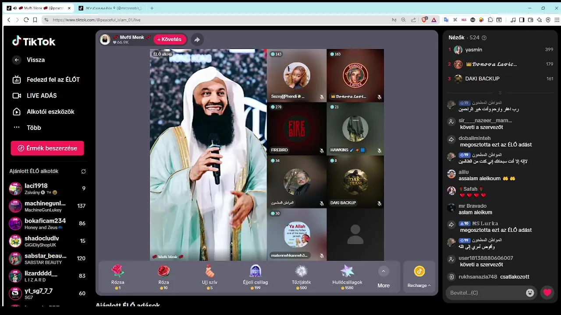This screenshot has height=315, width=561.
Task: Open a new browser tab
Action: [x=152, y=8]
